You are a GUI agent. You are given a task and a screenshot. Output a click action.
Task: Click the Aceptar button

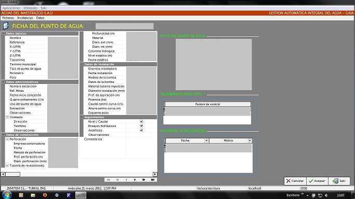[x=317, y=181]
